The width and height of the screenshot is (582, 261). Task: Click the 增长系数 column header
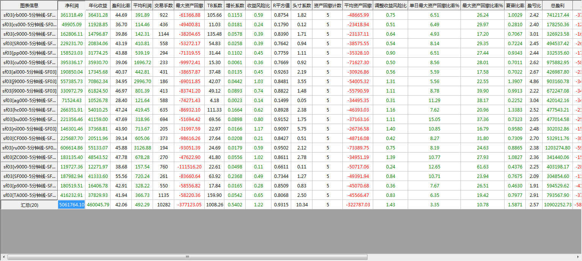[x=235, y=6]
